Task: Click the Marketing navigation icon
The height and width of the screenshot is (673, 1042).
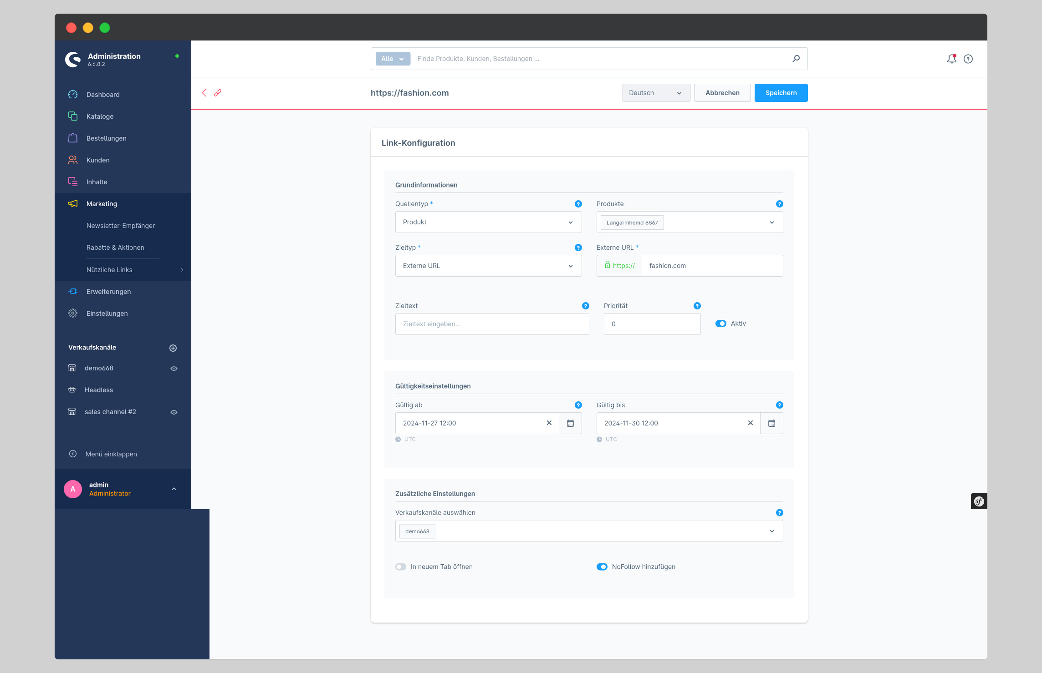Action: coord(73,203)
